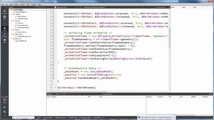Screen dimensions: 214x120
Task: Open the Test Results pane
Action: click(x=97, y=117)
